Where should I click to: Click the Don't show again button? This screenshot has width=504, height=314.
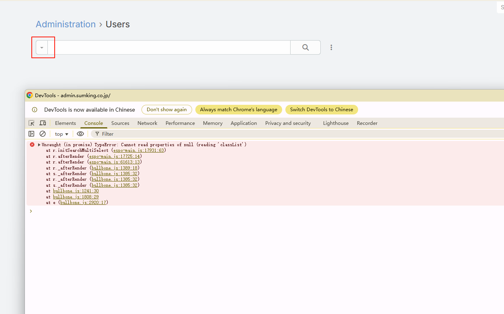(167, 109)
